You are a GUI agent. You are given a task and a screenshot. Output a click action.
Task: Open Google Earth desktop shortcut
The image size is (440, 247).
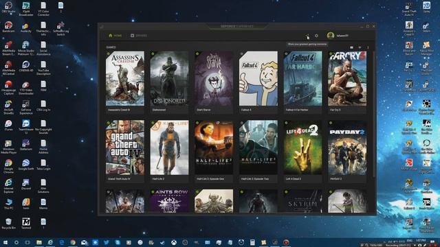tap(26, 165)
